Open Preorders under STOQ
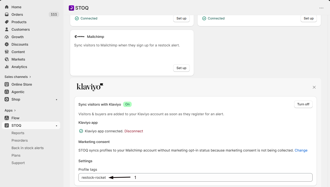The image size is (330, 187). (20, 140)
